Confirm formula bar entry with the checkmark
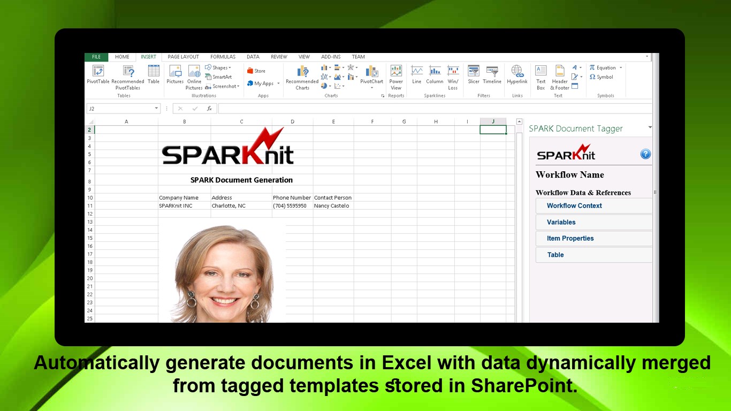 point(195,108)
